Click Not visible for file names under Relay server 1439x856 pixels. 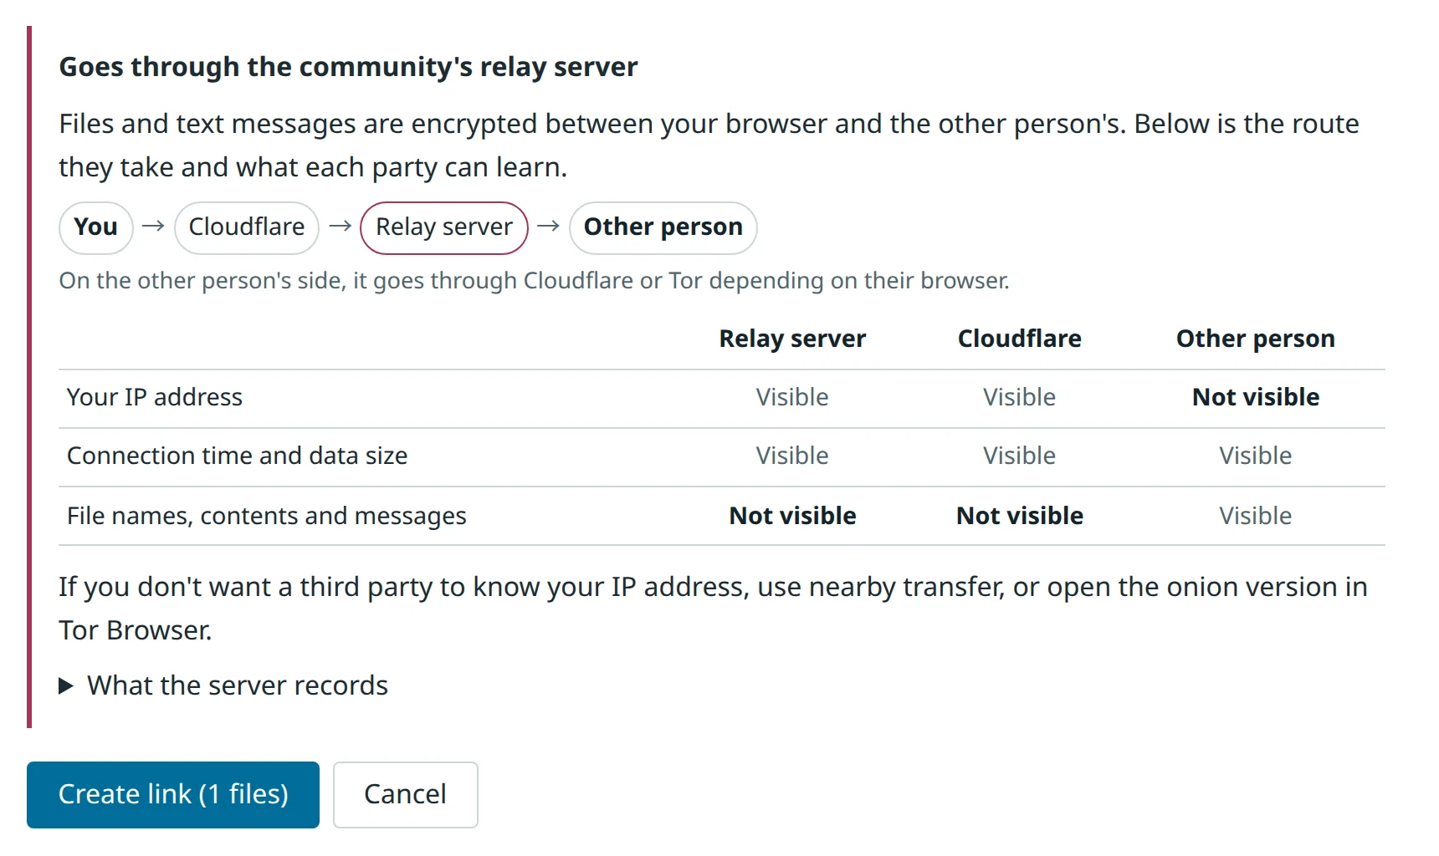click(792, 516)
